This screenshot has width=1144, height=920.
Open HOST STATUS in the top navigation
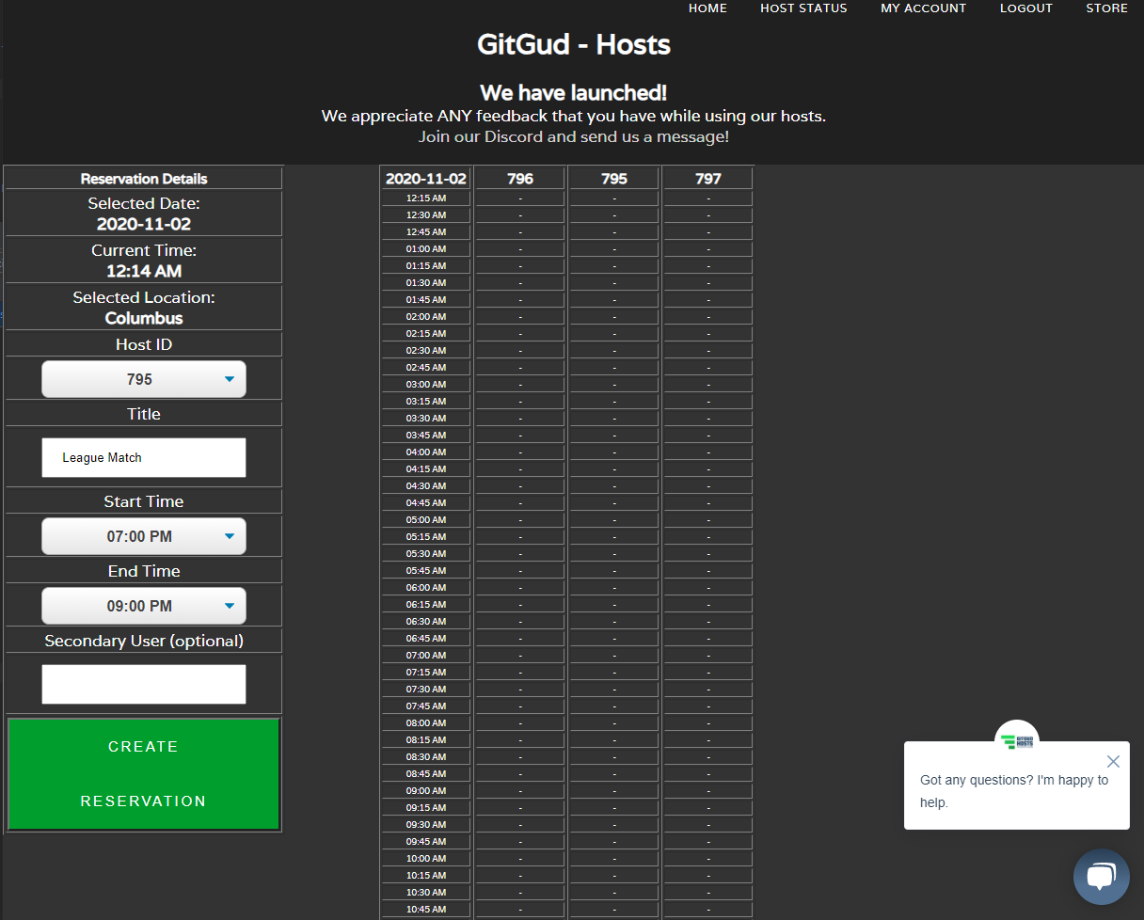[803, 8]
